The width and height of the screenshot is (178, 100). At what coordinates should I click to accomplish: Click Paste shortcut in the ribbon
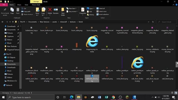(x=27, y=14)
